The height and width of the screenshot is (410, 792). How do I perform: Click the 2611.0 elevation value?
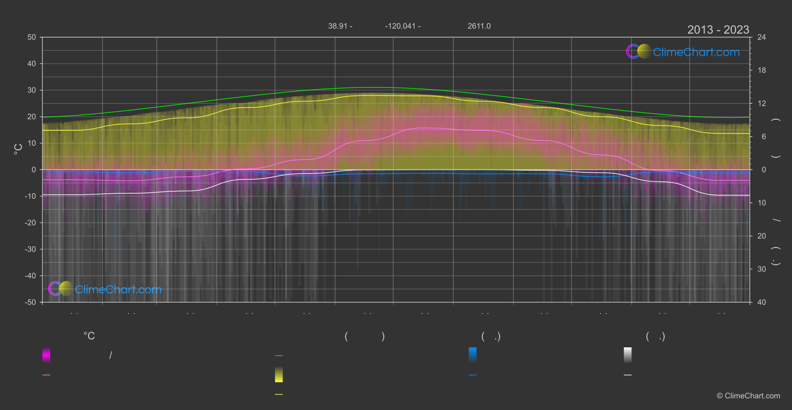pyautogui.click(x=479, y=26)
